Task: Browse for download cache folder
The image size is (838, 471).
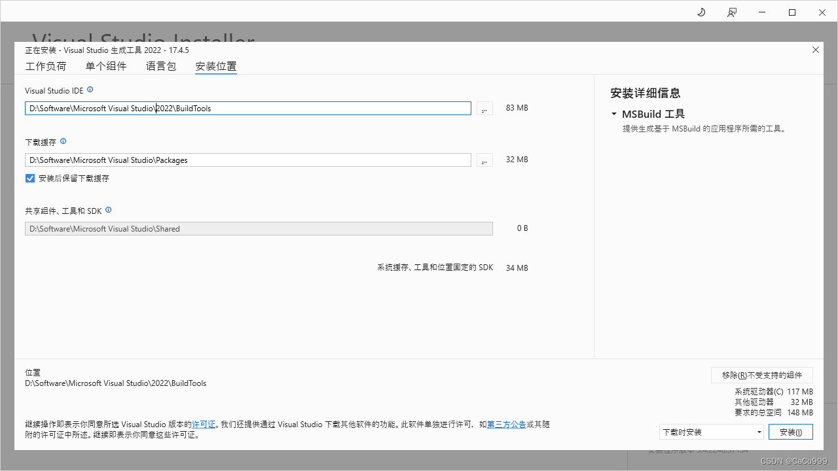Action: (x=484, y=160)
